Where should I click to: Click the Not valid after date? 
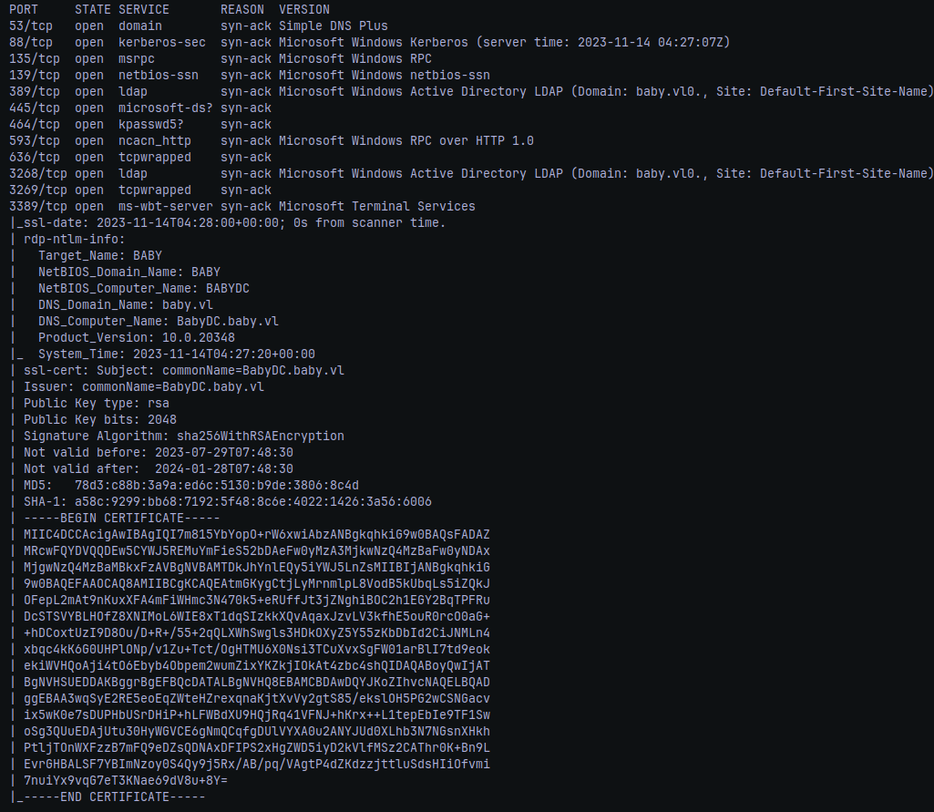pos(224,468)
